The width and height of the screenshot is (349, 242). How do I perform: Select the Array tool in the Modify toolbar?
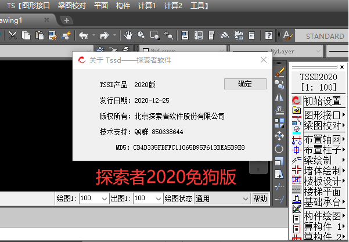279,123
